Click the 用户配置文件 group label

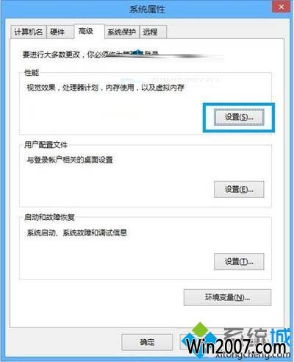46,145
